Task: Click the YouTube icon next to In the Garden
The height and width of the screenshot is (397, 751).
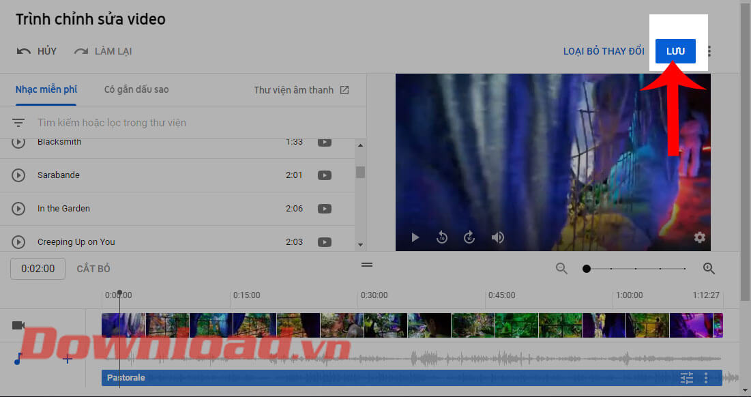Action: (325, 209)
